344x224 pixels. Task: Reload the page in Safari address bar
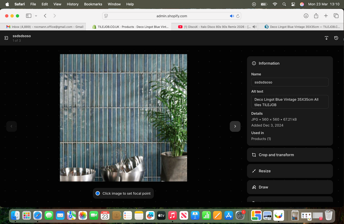pyautogui.click(x=238, y=16)
